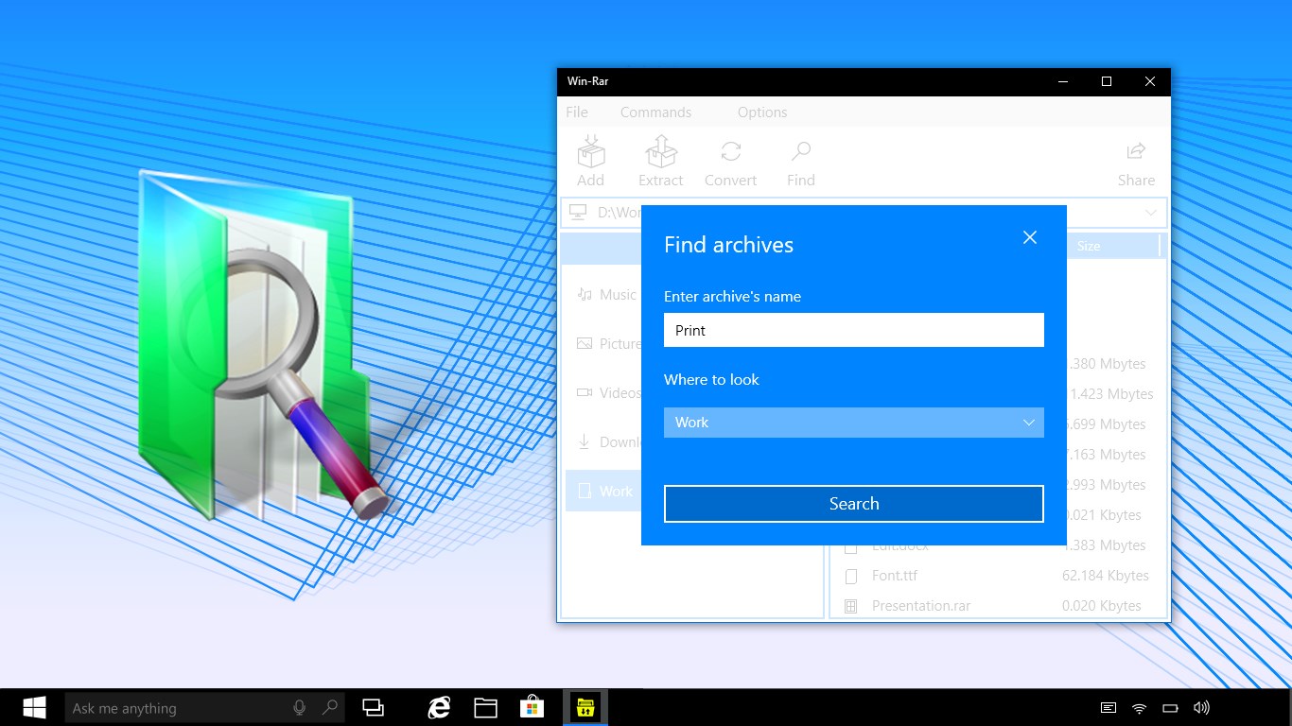Screen dimensions: 1292x726
Task: Minimize the Win-Rar window
Action: click(x=1063, y=82)
